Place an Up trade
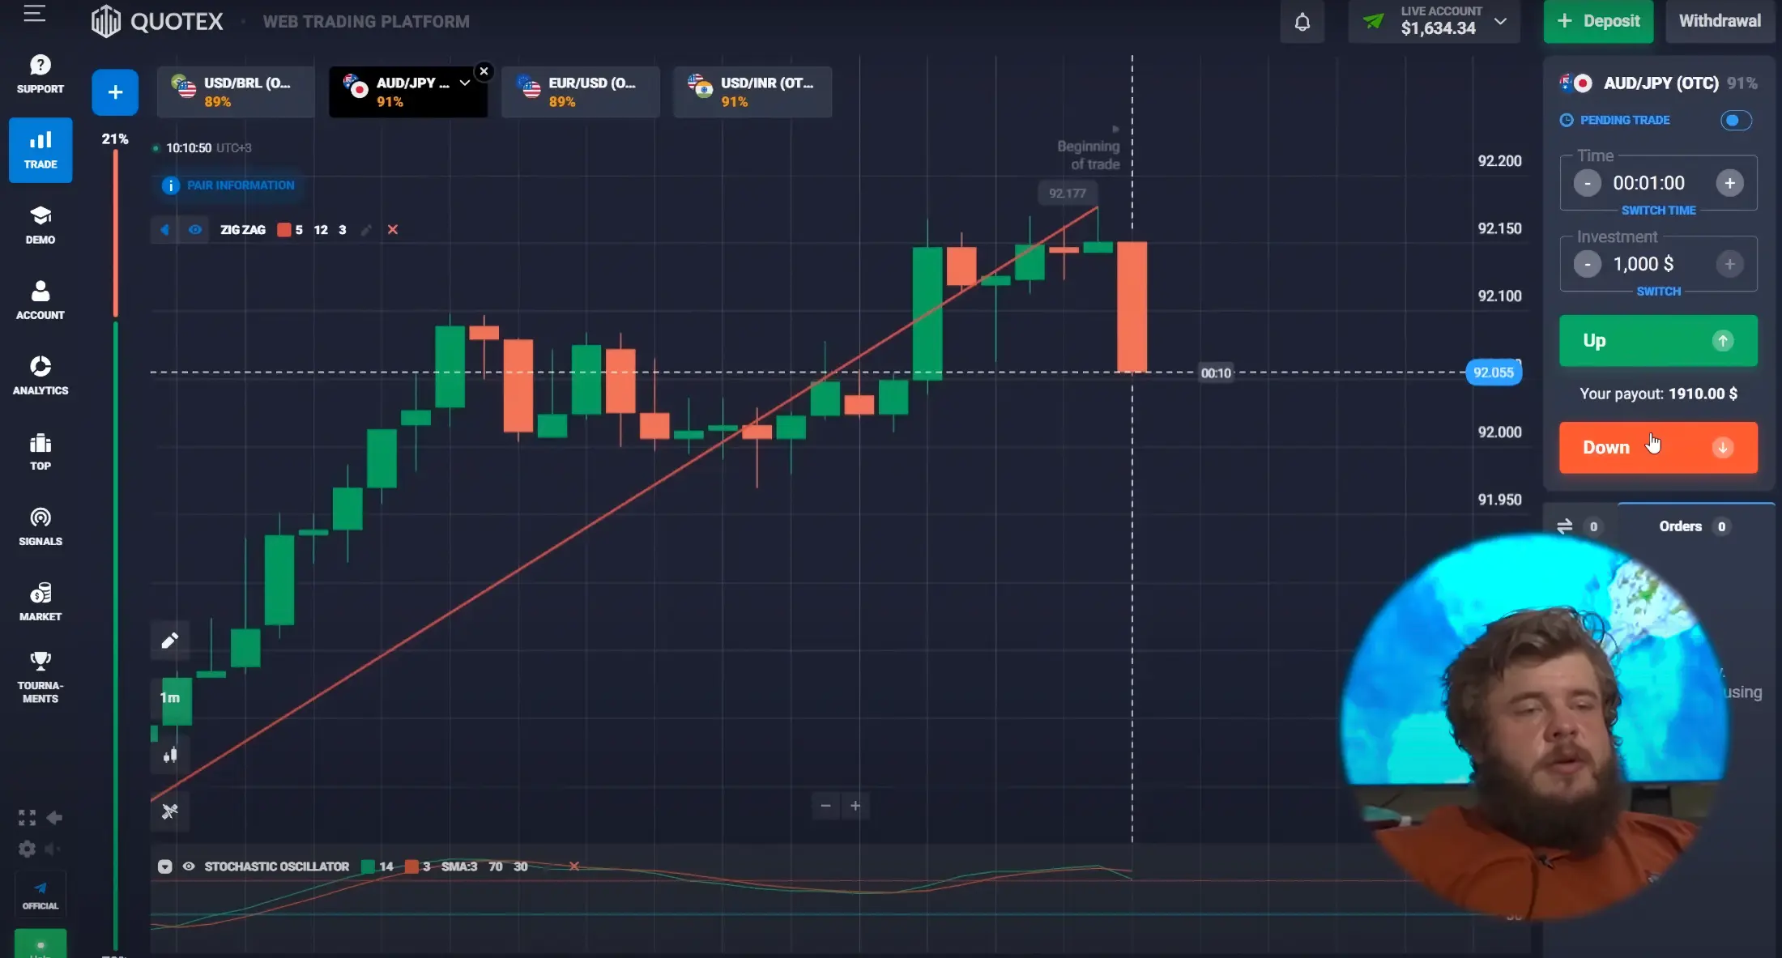The height and width of the screenshot is (958, 1782). (1658, 341)
